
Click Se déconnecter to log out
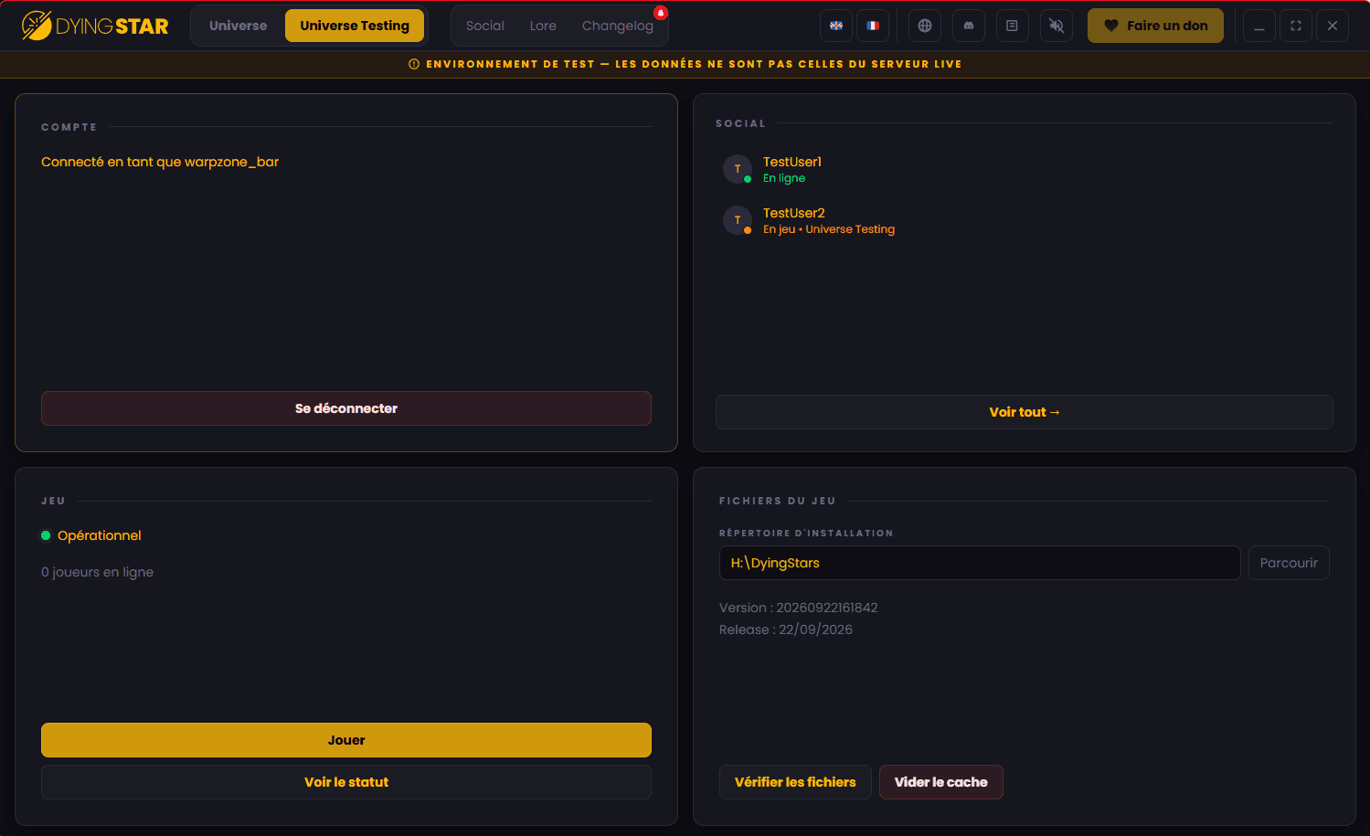(x=346, y=408)
